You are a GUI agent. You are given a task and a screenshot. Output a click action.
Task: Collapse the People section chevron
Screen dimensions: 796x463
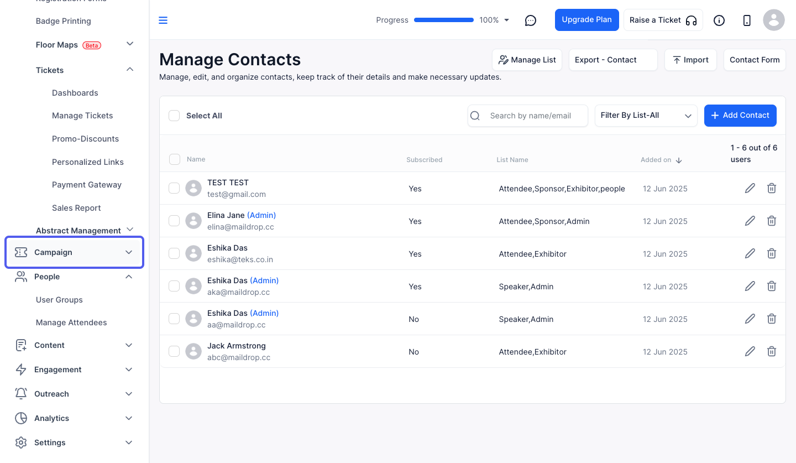[x=129, y=277]
